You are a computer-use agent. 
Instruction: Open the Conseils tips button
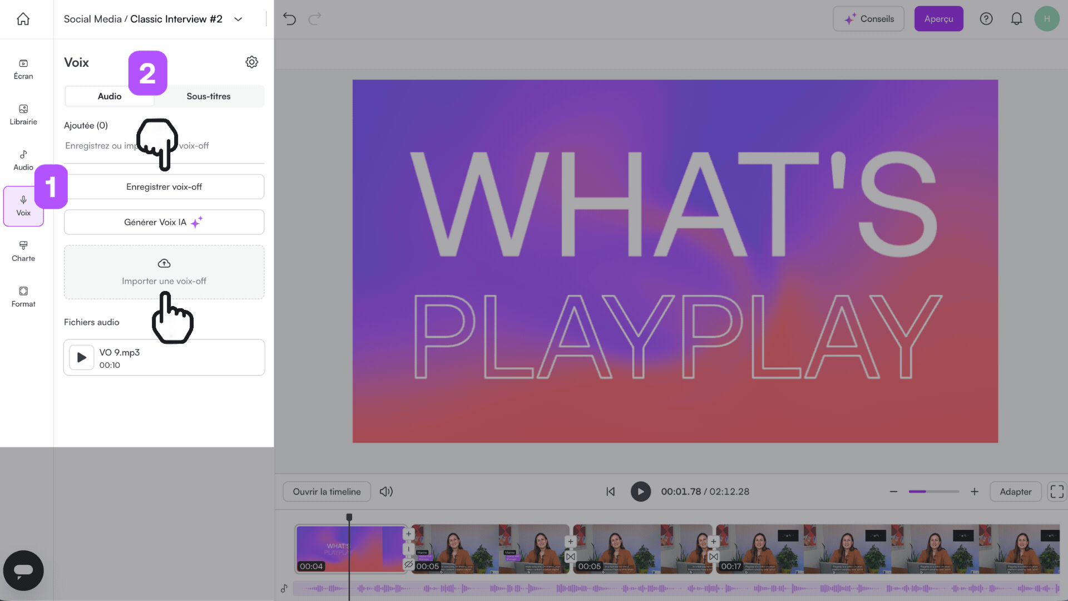coord(868,19)
